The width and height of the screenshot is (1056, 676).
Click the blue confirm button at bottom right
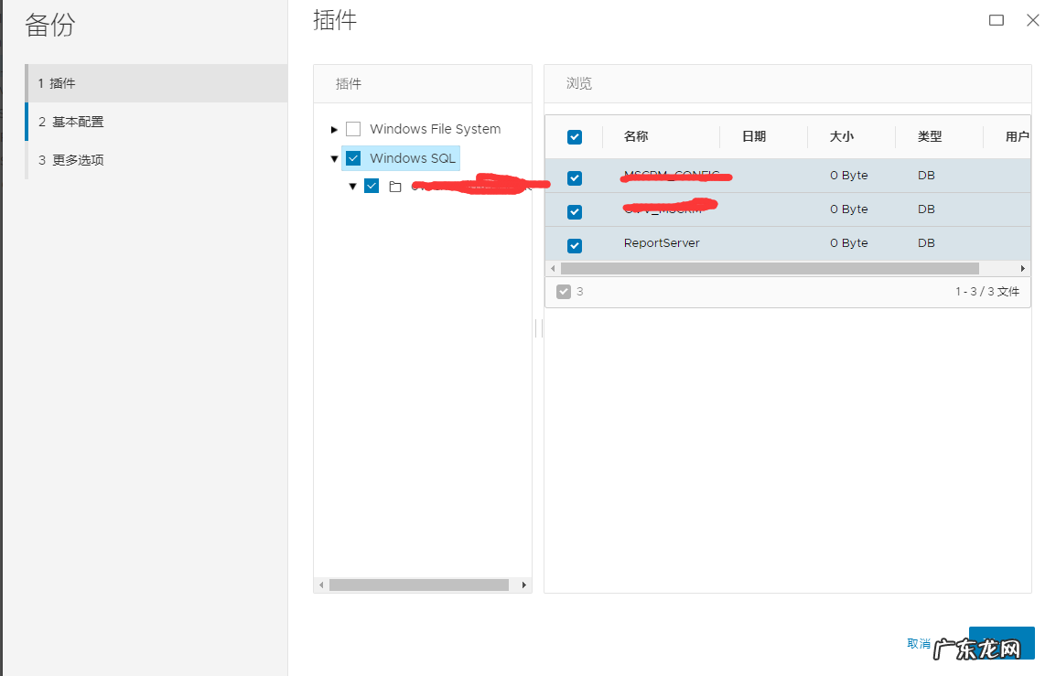[1000, 643]
